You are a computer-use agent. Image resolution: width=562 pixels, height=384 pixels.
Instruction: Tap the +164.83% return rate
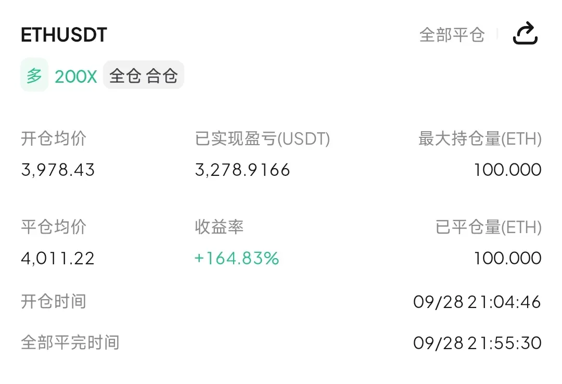(237, 258)
